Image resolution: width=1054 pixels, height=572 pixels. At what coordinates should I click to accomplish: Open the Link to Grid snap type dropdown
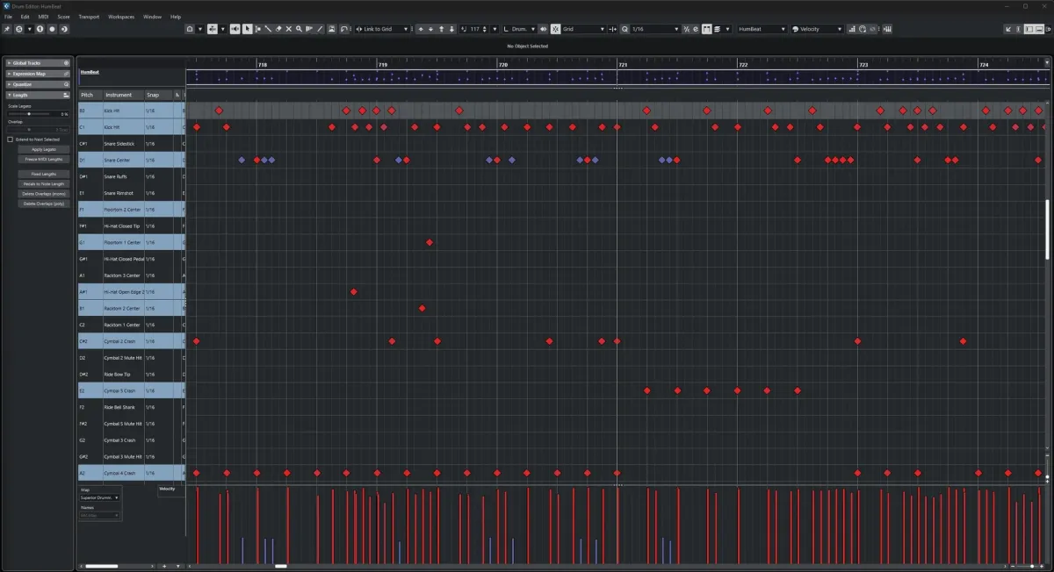coord(384,29)
